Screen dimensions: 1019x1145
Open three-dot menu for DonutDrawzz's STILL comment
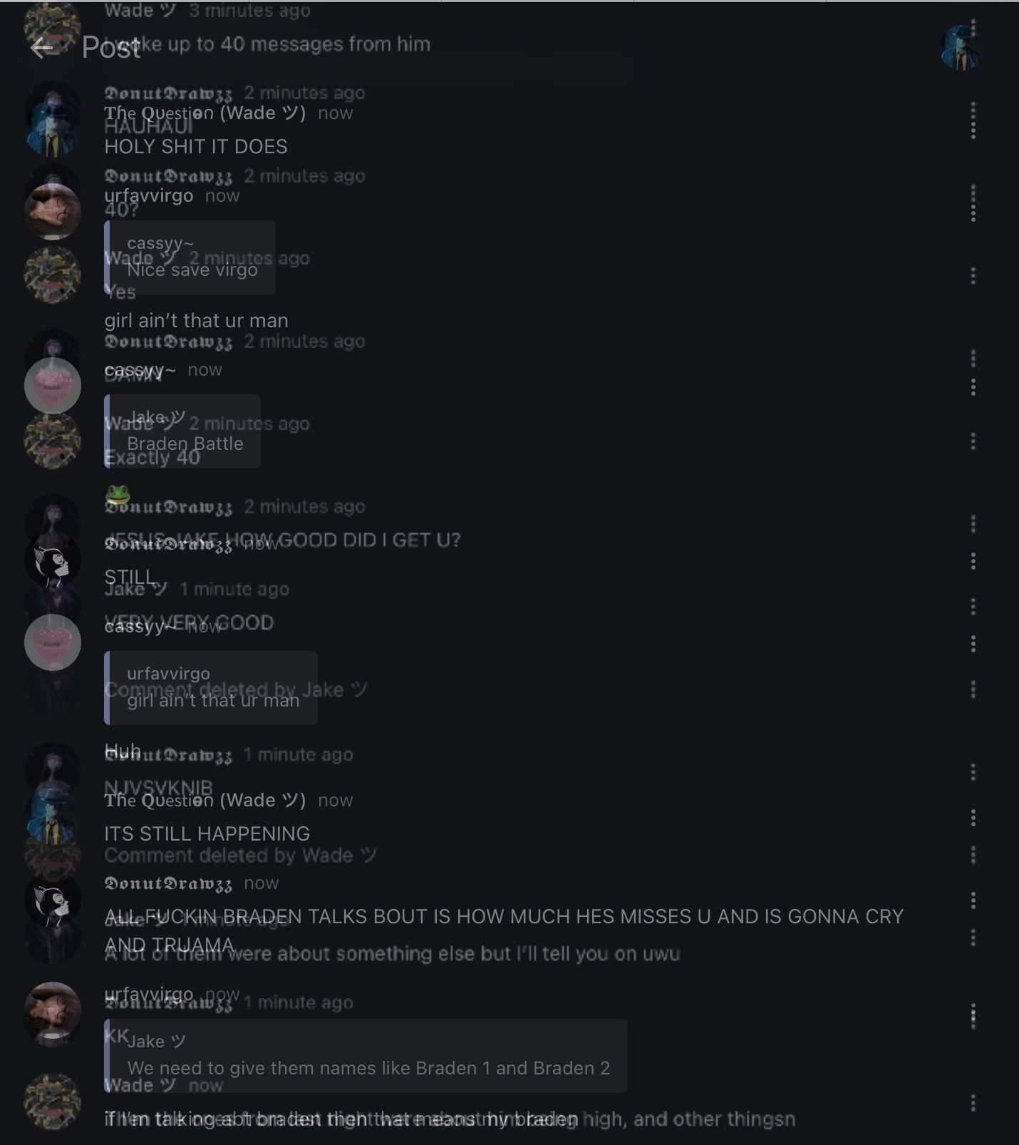pos(973,561)
